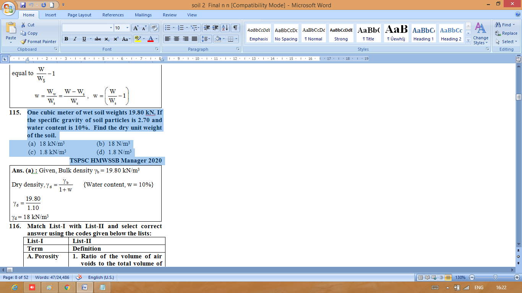Switch to Draft view
This screenshot has height=293, width=522.
pyautogui.click(x=448, y=277)
